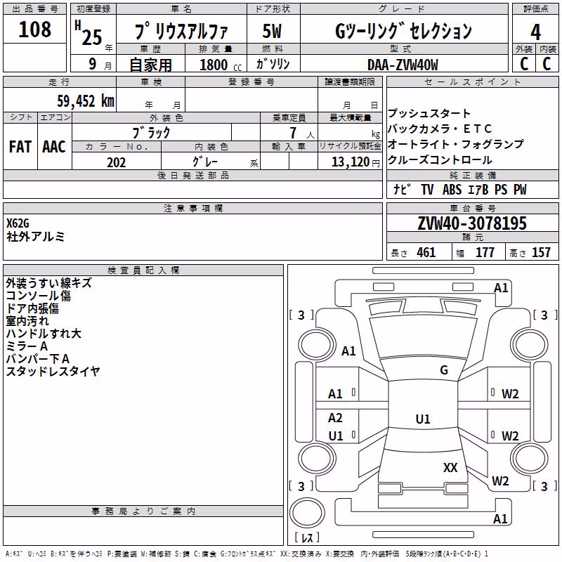
Task: Click genuine equipment PS
Action: coord(501,190)
